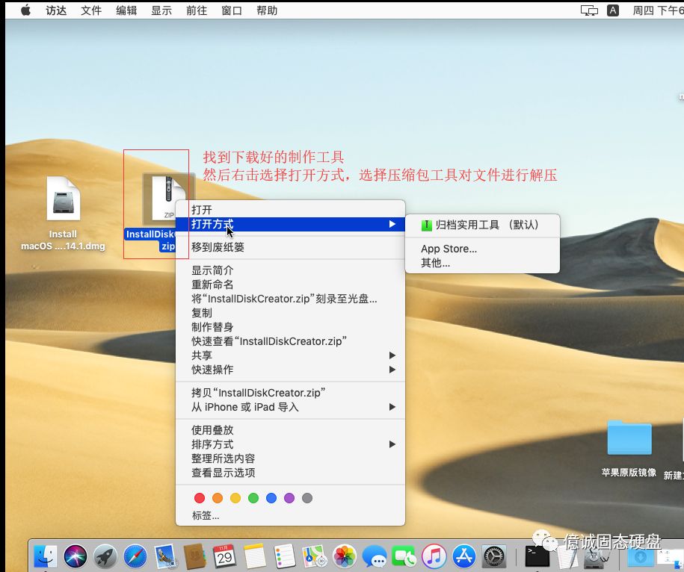Select App Store… in submenu

pos(482,249)
